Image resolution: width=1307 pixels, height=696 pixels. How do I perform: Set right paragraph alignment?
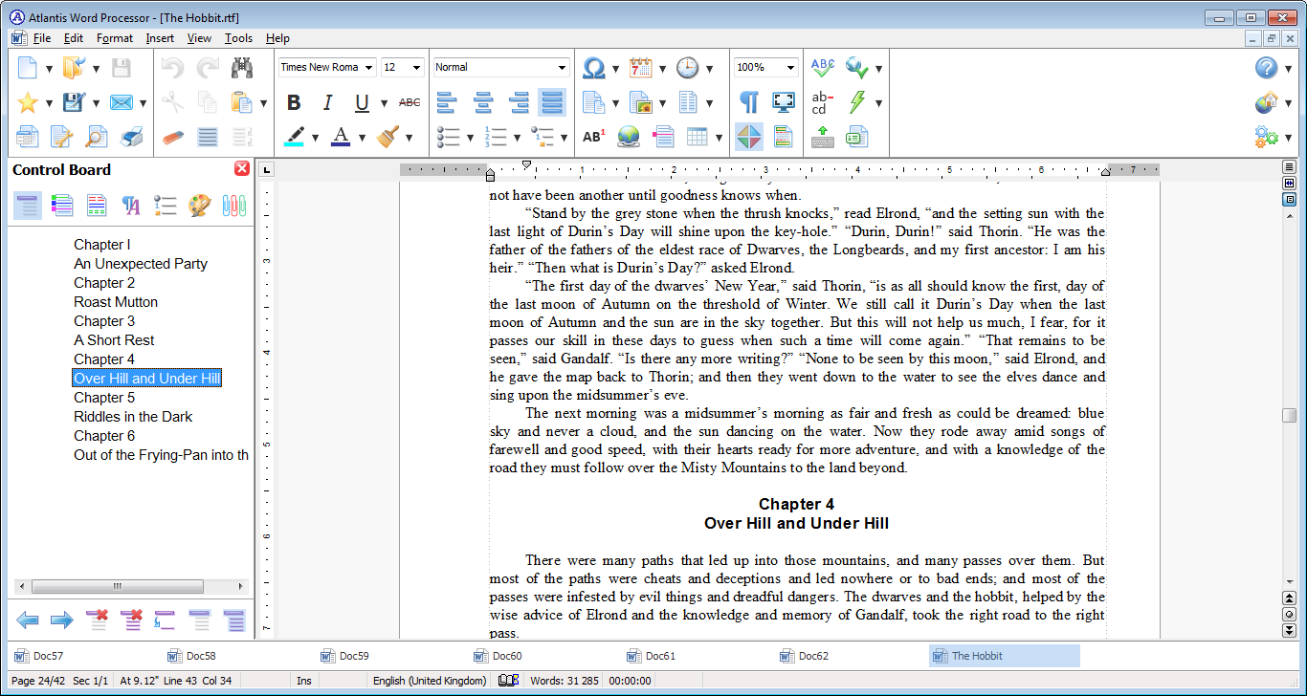tap(518, 102)
